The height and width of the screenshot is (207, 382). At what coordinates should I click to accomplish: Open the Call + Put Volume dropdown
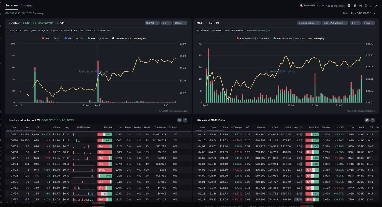click(x=335, y=23)
